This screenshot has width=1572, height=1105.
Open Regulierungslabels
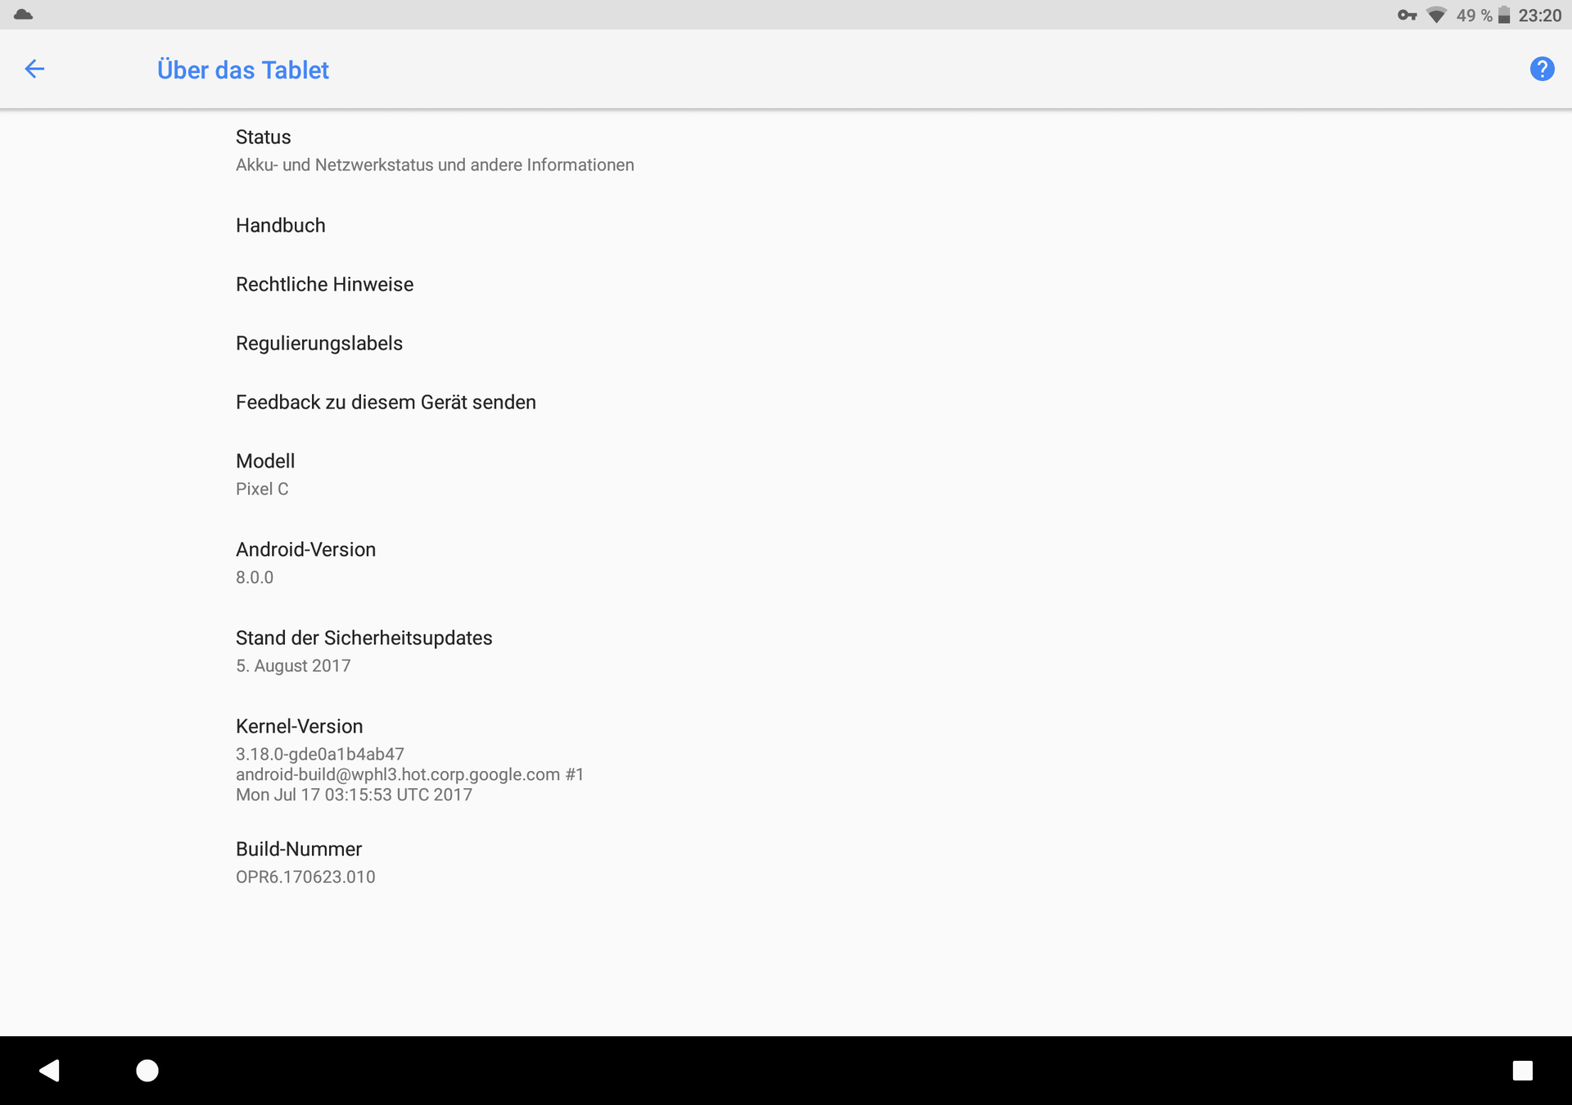tap(786, 343)
